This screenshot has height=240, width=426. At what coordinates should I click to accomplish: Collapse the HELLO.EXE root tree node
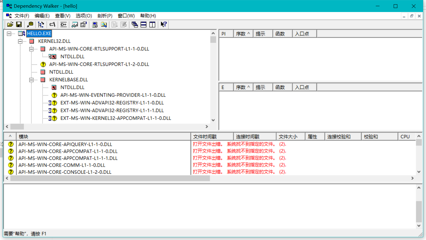[x=9, y=33]
